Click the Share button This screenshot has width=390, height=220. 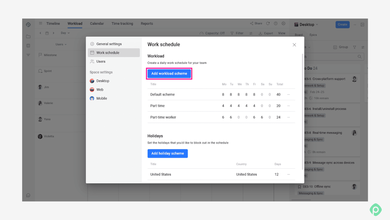click(256, 23)
